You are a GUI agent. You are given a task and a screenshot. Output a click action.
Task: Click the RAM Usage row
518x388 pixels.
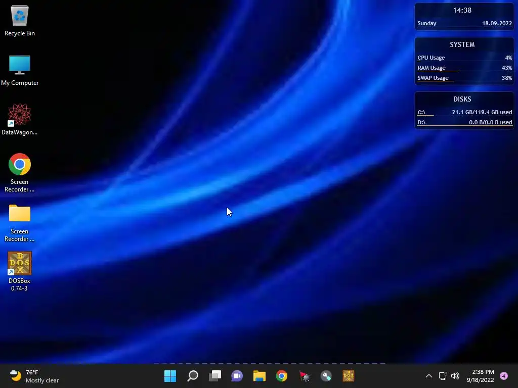[464, 68]
